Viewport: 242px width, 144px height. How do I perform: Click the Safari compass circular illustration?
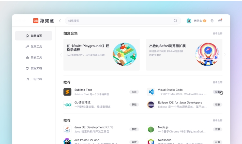(207, 54)
